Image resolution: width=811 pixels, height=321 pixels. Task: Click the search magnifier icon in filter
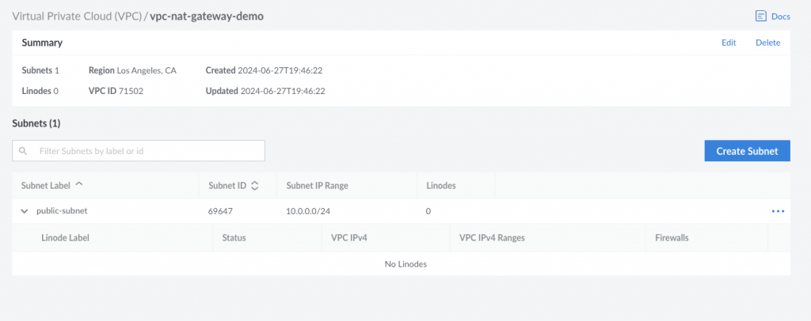coord(24,151)
